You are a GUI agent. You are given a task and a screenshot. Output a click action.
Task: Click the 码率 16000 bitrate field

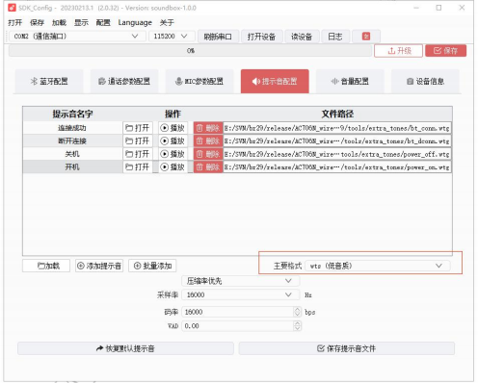(x=238, y=312)
